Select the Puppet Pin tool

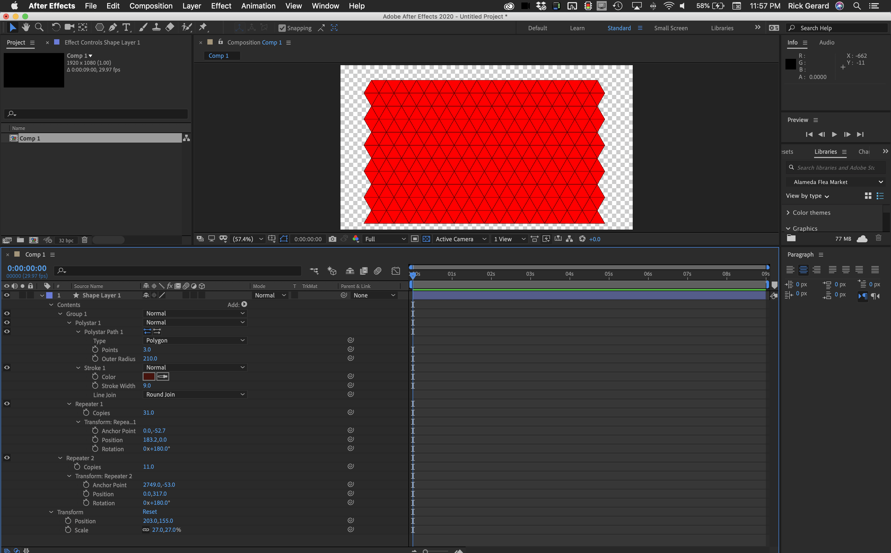pos(203,27)
